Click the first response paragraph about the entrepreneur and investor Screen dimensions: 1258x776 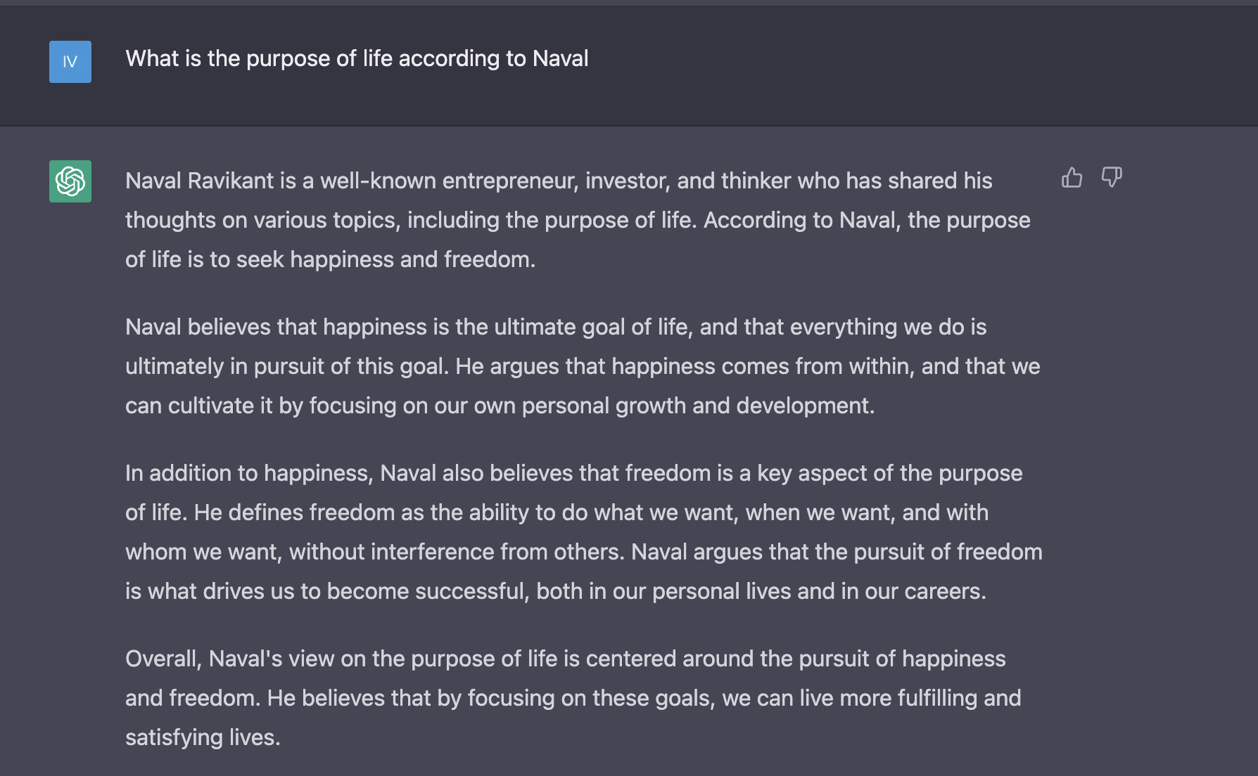coord(578,220)
